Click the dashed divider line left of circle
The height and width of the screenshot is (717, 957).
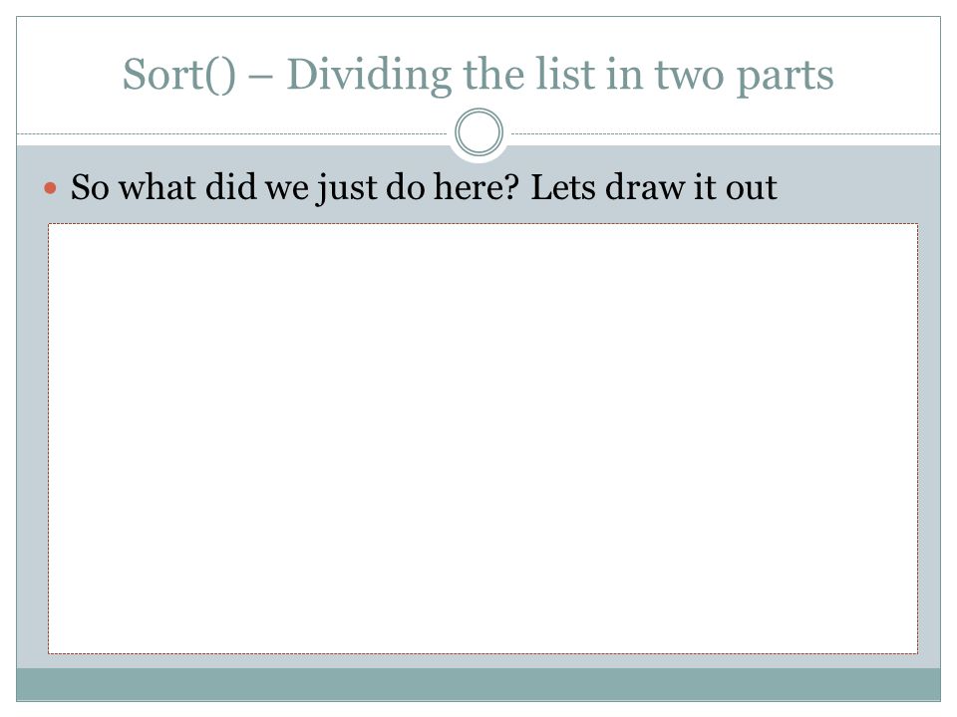(x=231, y=133)
